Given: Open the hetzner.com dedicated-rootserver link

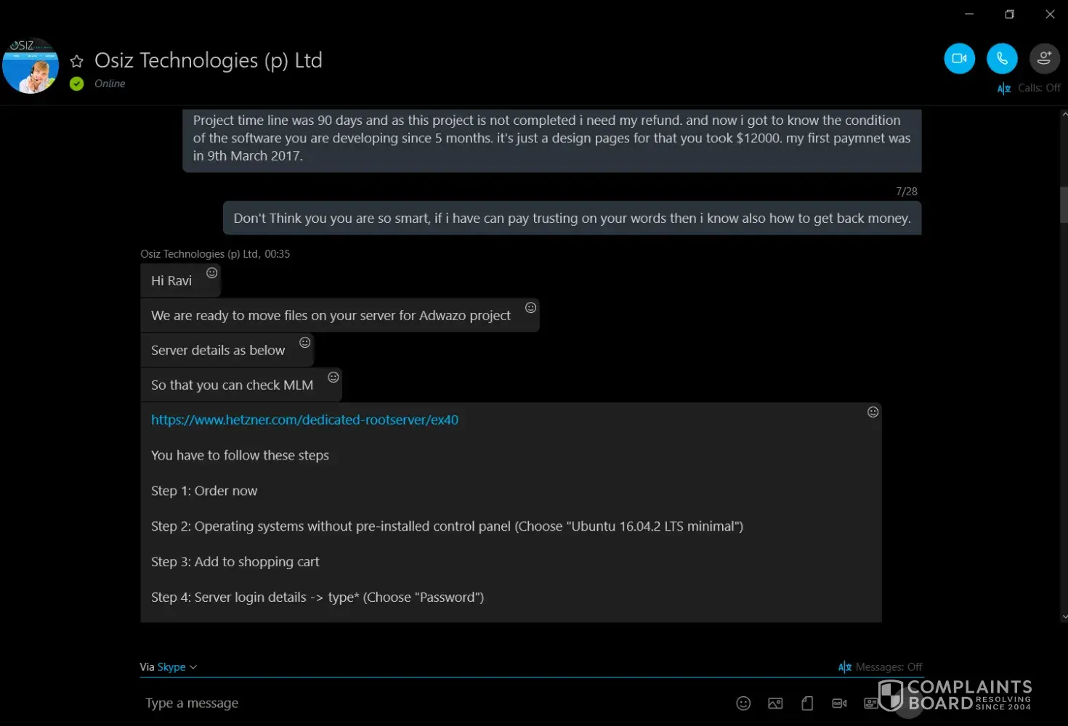Looking at the screenshot, I should [x=304, y=420].
